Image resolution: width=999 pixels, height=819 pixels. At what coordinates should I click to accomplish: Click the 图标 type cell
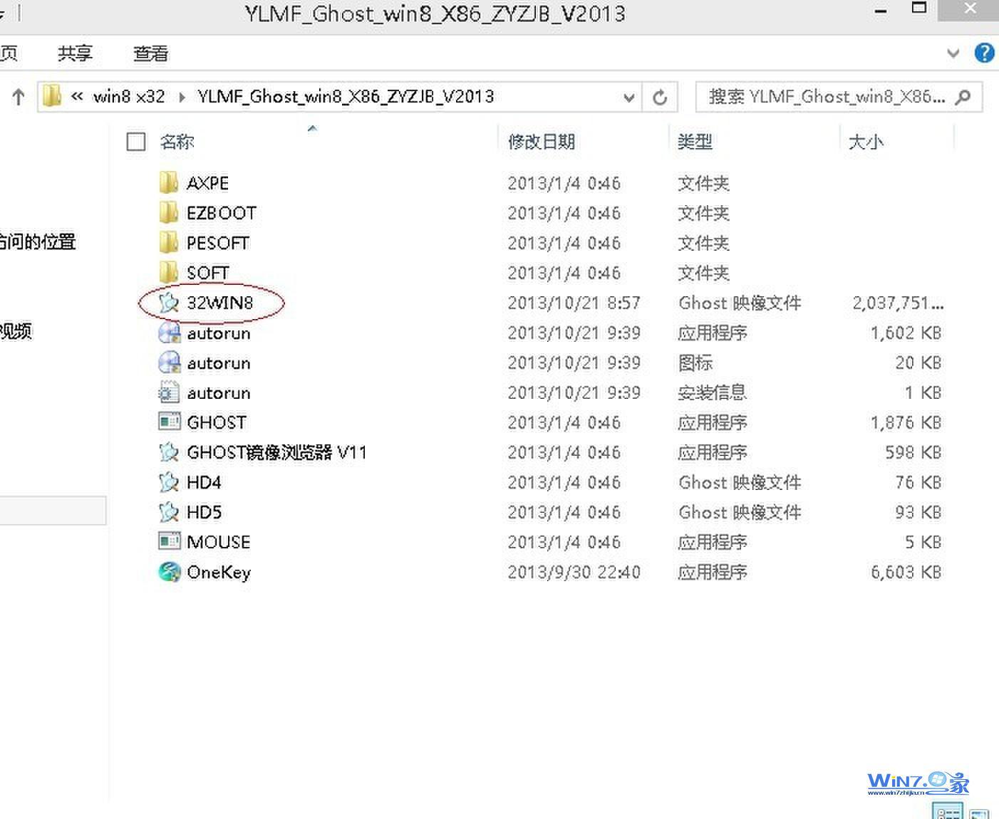point(695,362)
